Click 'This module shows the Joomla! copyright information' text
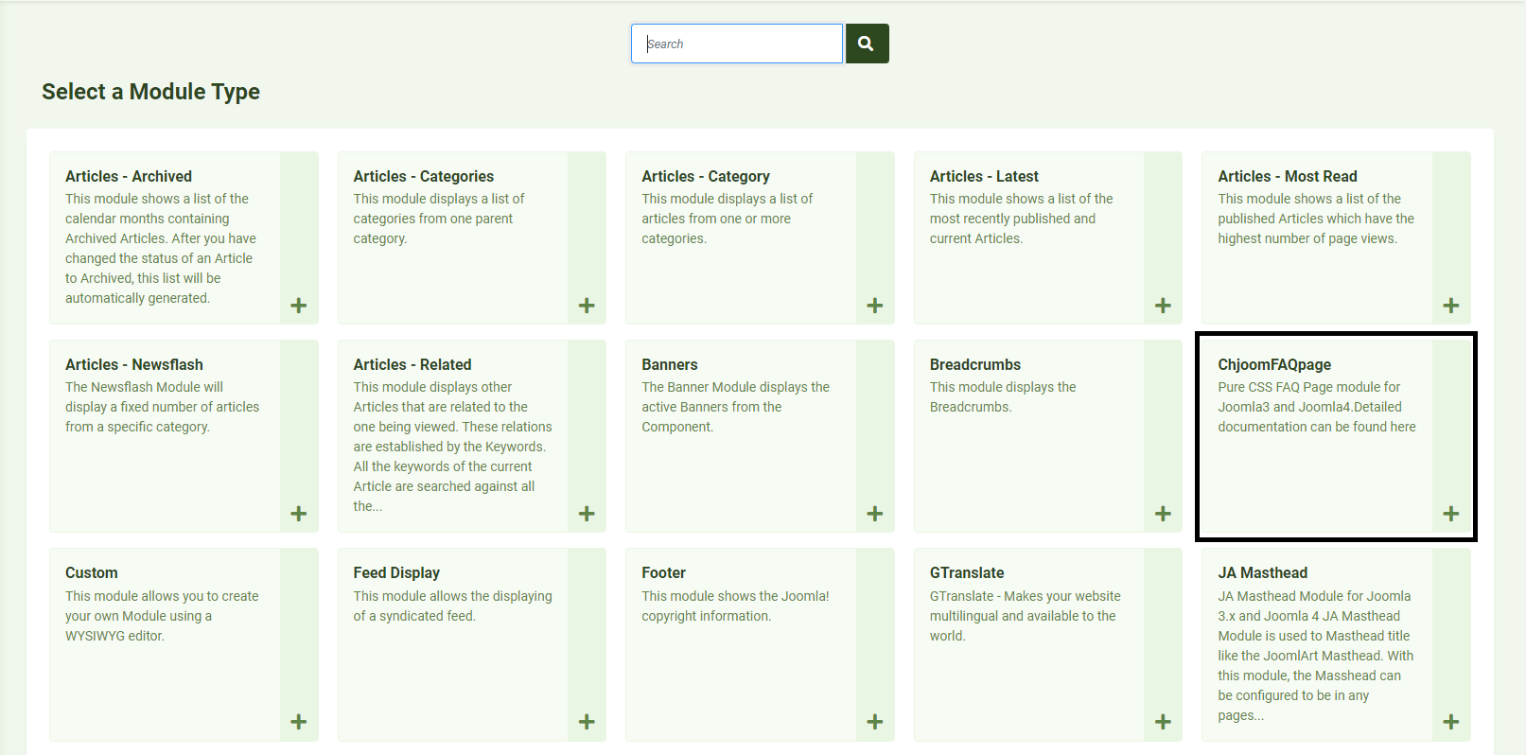Viewport: 1526px width, 755px height. tap(735, 606)
